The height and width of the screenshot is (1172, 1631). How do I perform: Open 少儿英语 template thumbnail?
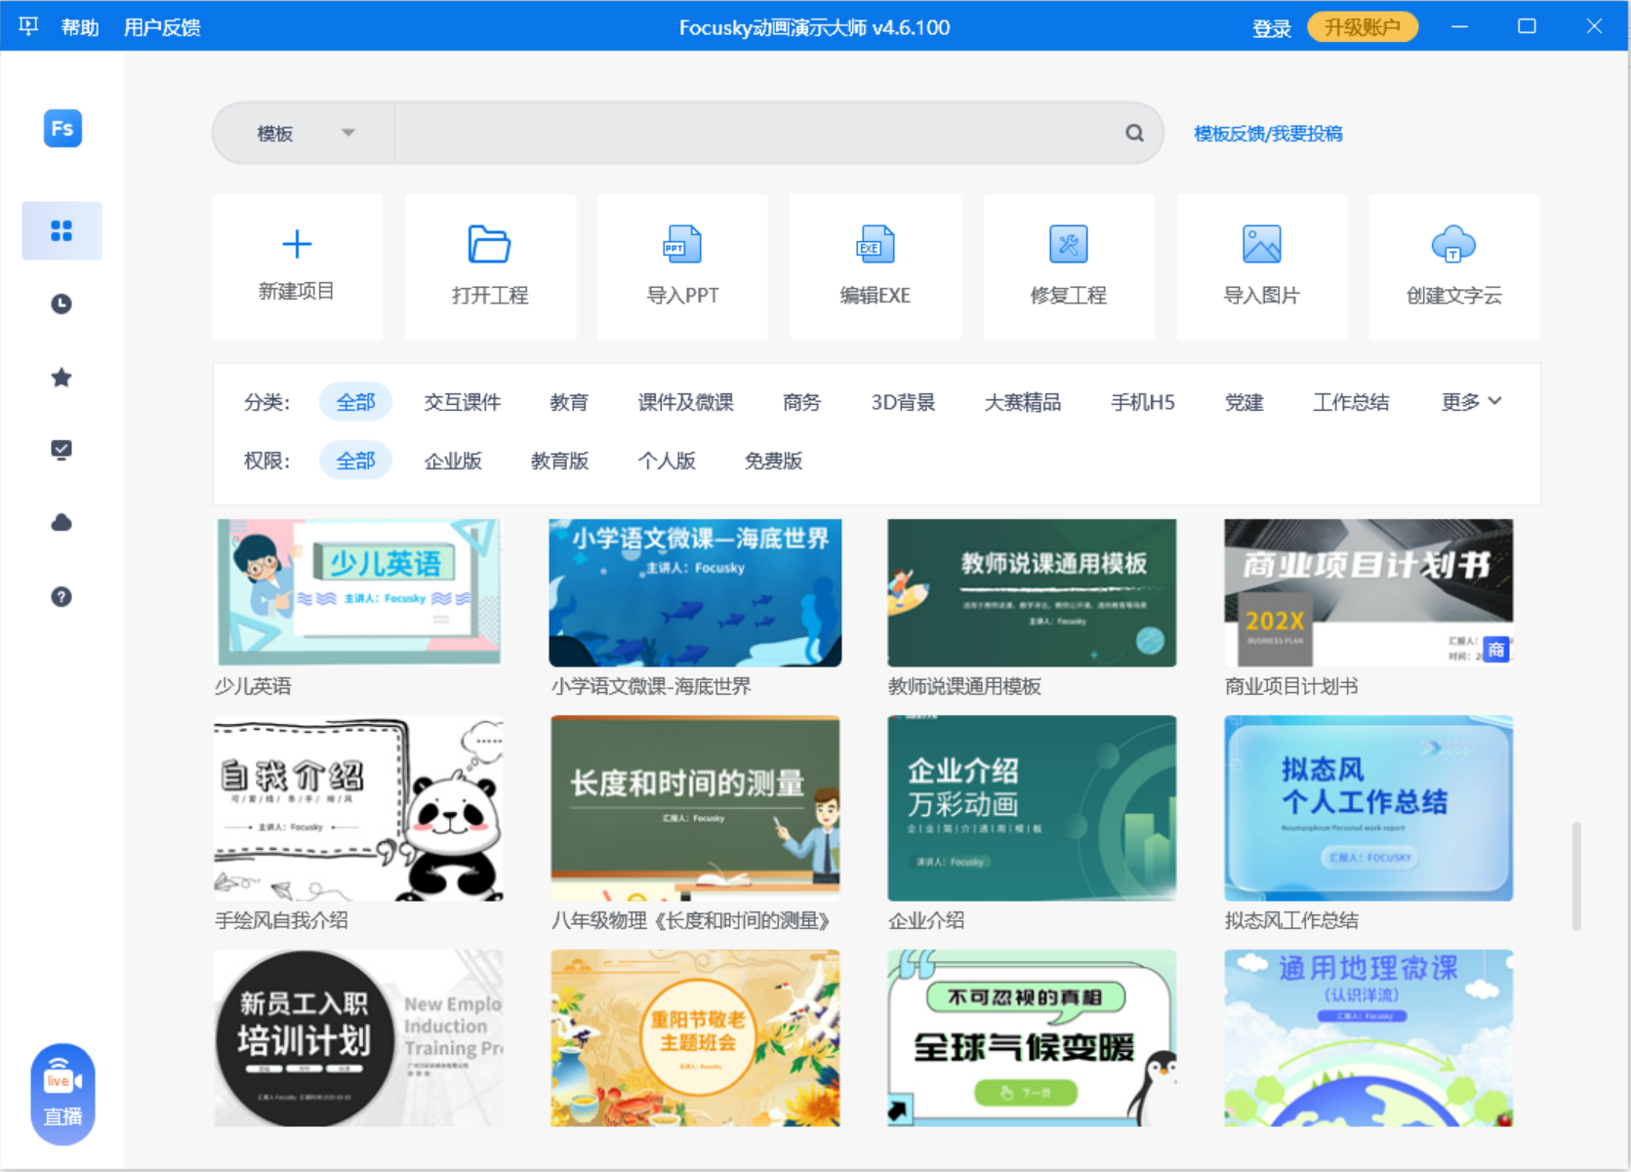click(359, 592)
